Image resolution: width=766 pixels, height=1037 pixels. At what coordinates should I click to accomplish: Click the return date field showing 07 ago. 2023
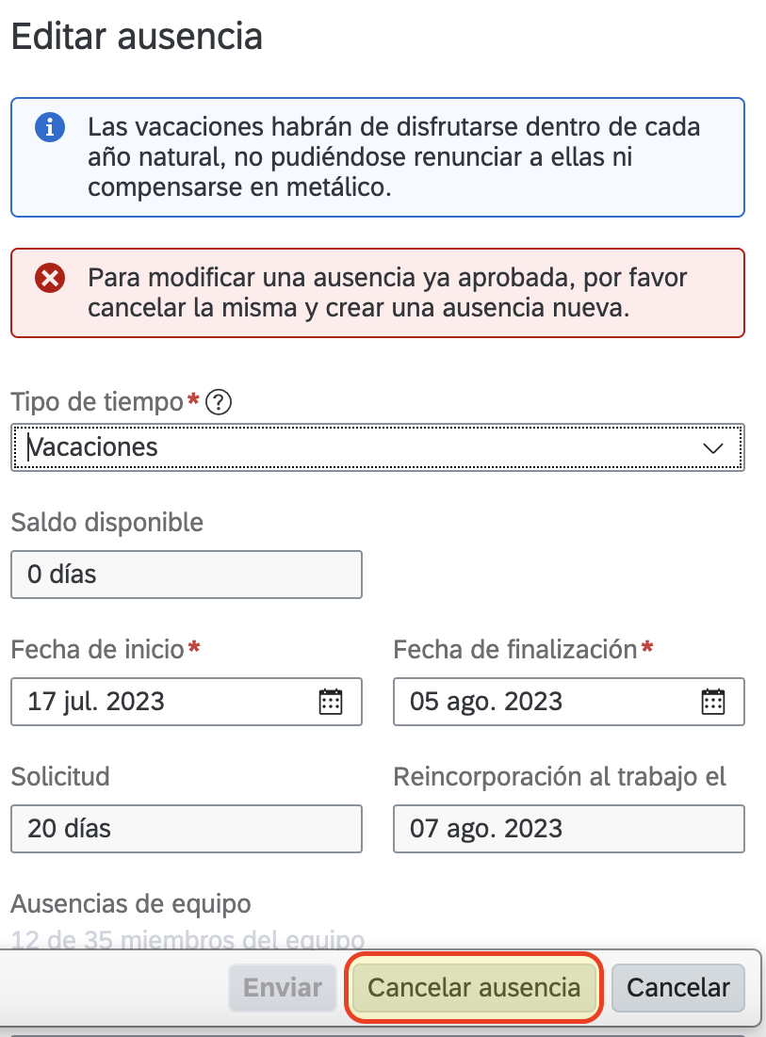coord(568,829)
